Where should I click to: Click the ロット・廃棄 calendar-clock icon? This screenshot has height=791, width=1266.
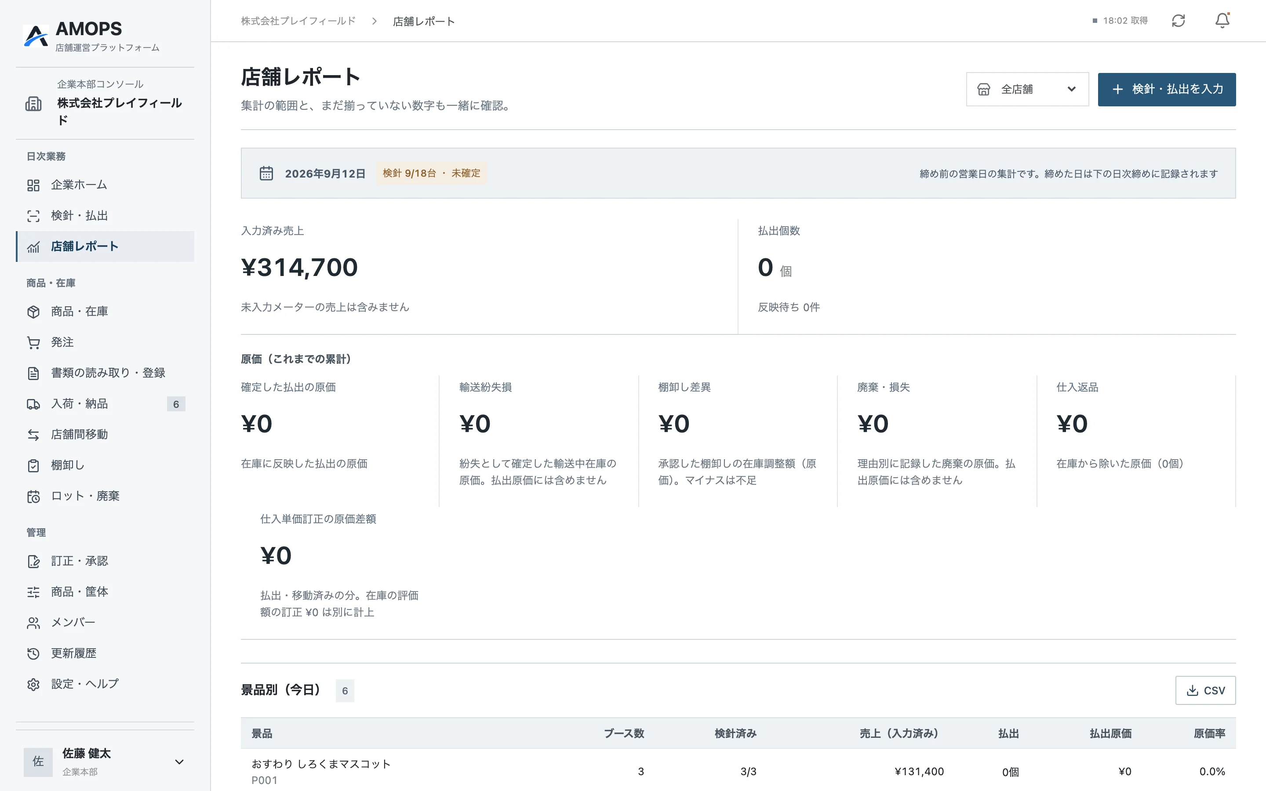(x=33, y=497)
